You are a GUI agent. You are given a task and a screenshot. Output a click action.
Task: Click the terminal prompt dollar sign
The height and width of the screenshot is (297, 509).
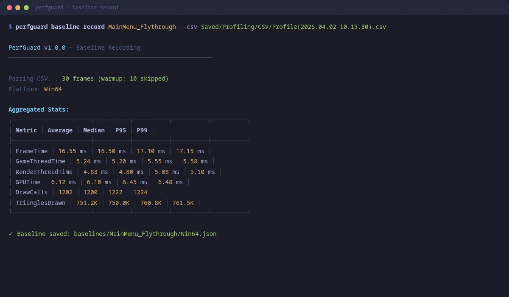click(10, 27)
